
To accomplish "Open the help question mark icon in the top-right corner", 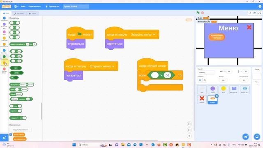I will coord(260,7).
